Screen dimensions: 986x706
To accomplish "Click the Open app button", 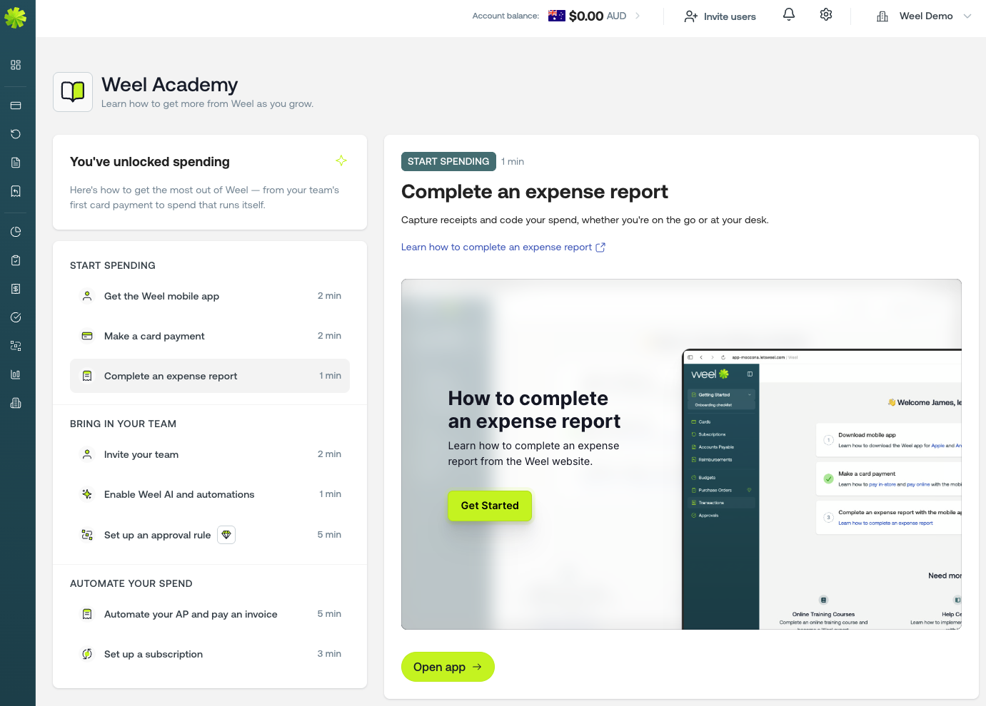I will click(448, 667).
